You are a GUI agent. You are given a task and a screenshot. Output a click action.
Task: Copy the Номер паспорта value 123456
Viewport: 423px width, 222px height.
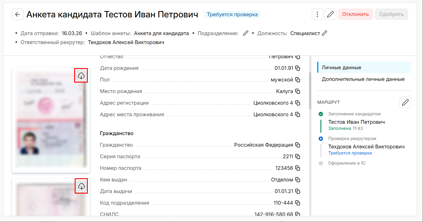(298, 168)
